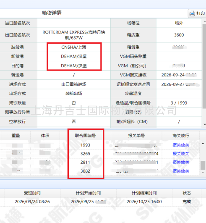206x223 pixels.
Task: Open 报关放关 link in the 3265 row
Action: [181, 154]
